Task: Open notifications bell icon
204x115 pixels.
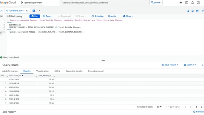Action: pyautogui.click(x=193, y=3)
